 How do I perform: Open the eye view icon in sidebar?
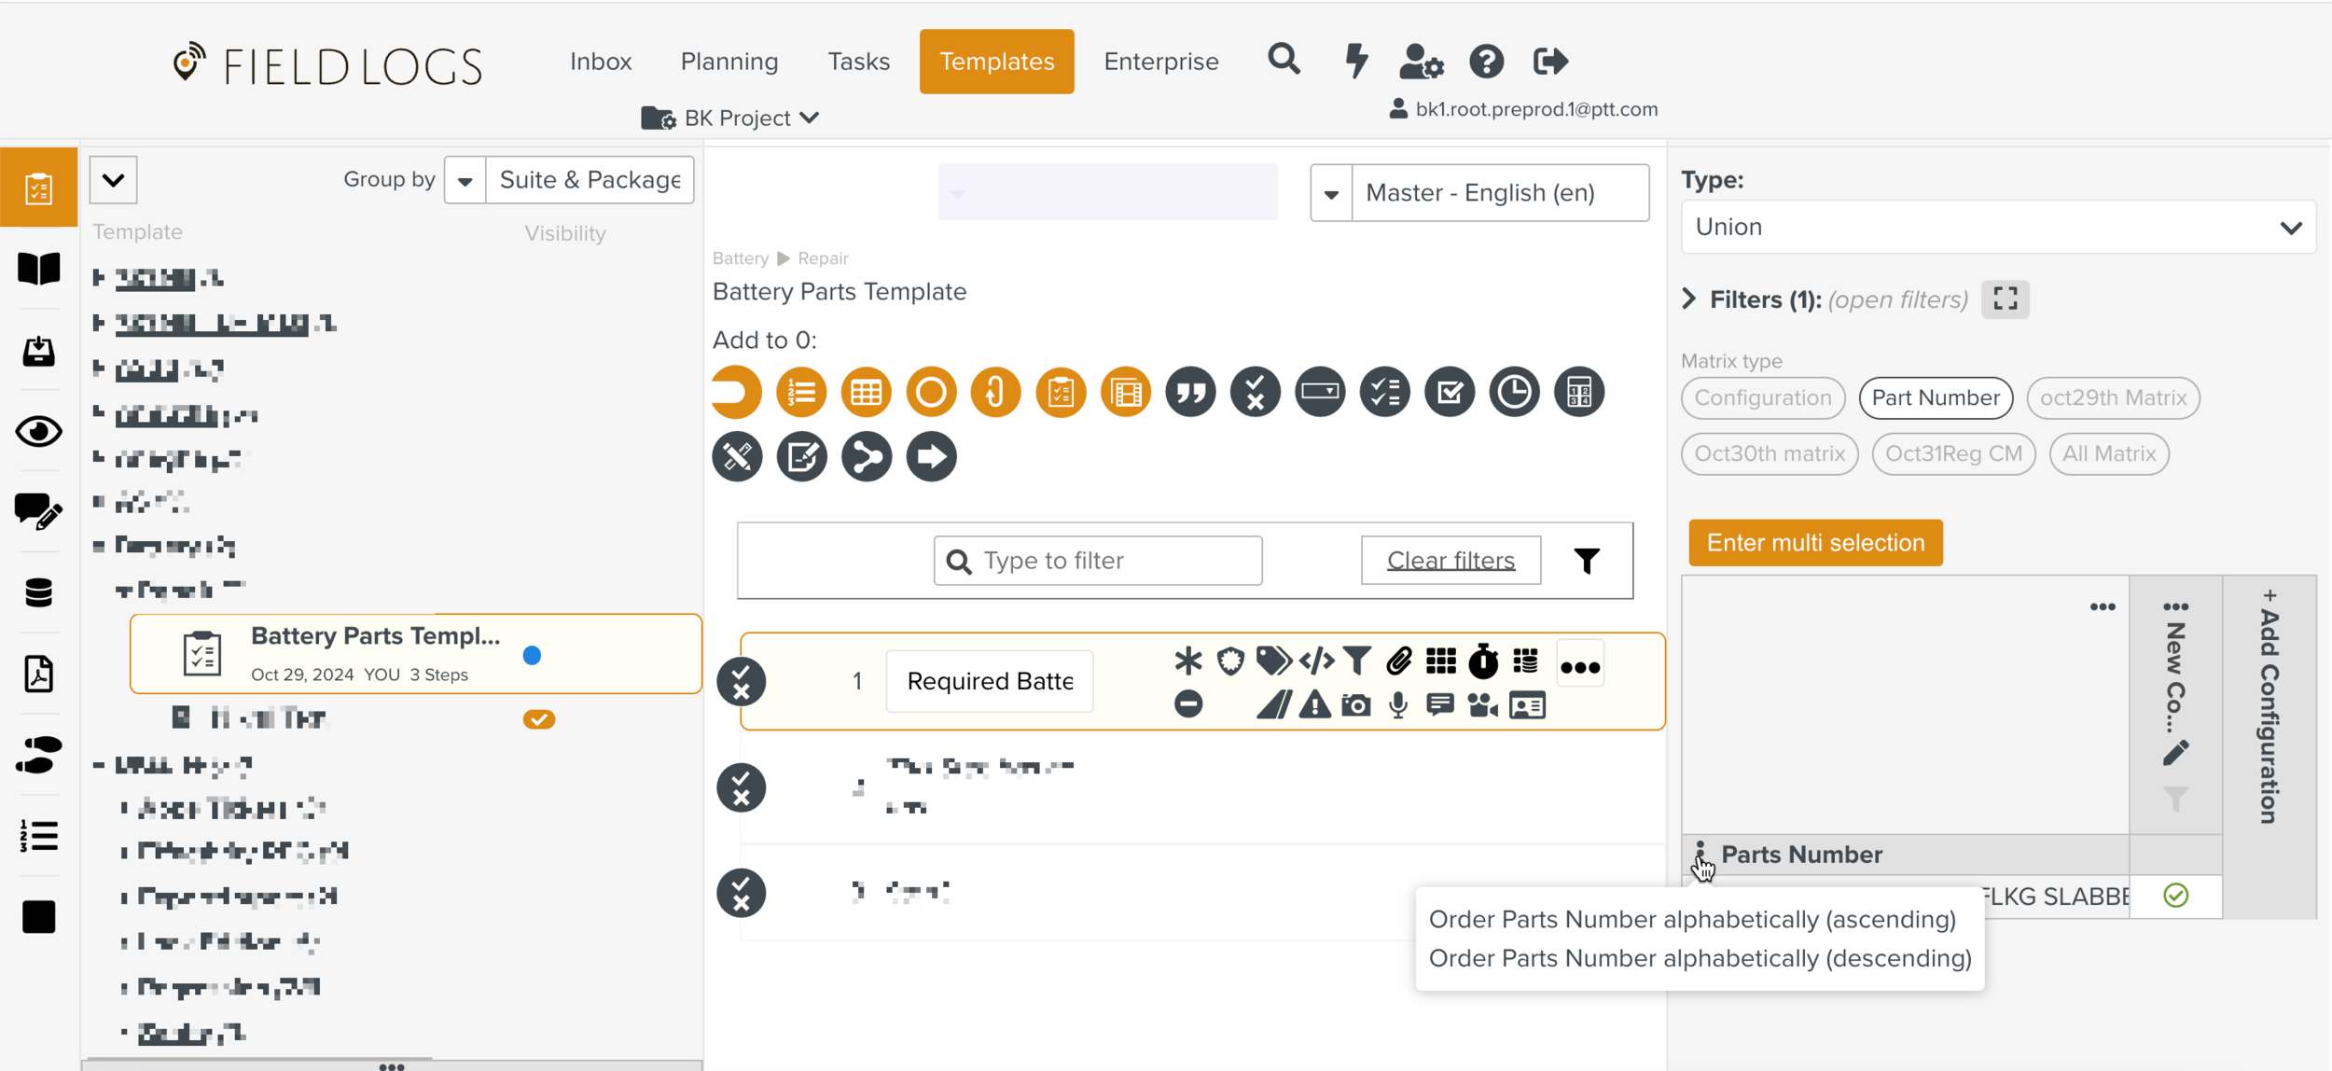pyautogui.click(x=38, y=432)
